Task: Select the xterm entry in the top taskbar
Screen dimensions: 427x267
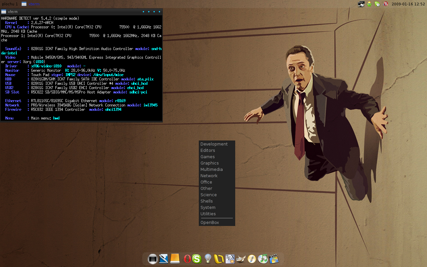Action: tap(31, 4)
